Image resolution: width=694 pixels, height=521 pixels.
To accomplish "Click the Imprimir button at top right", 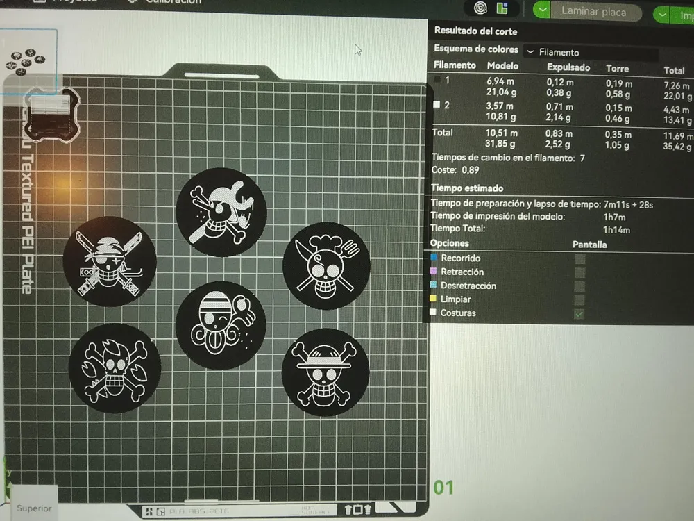I will (x=684, y=15).
